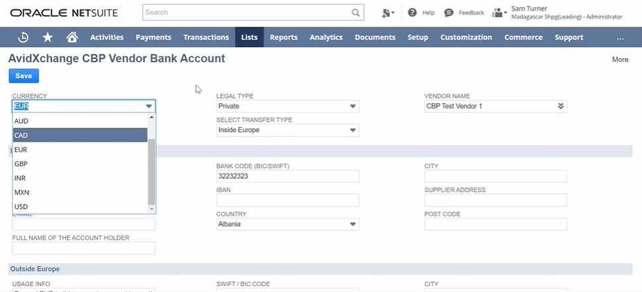Viewport: 642px width, 292px height.
Task: Click the Sam Turner account name
Action: pyautogui.click(x=529, y=9)
